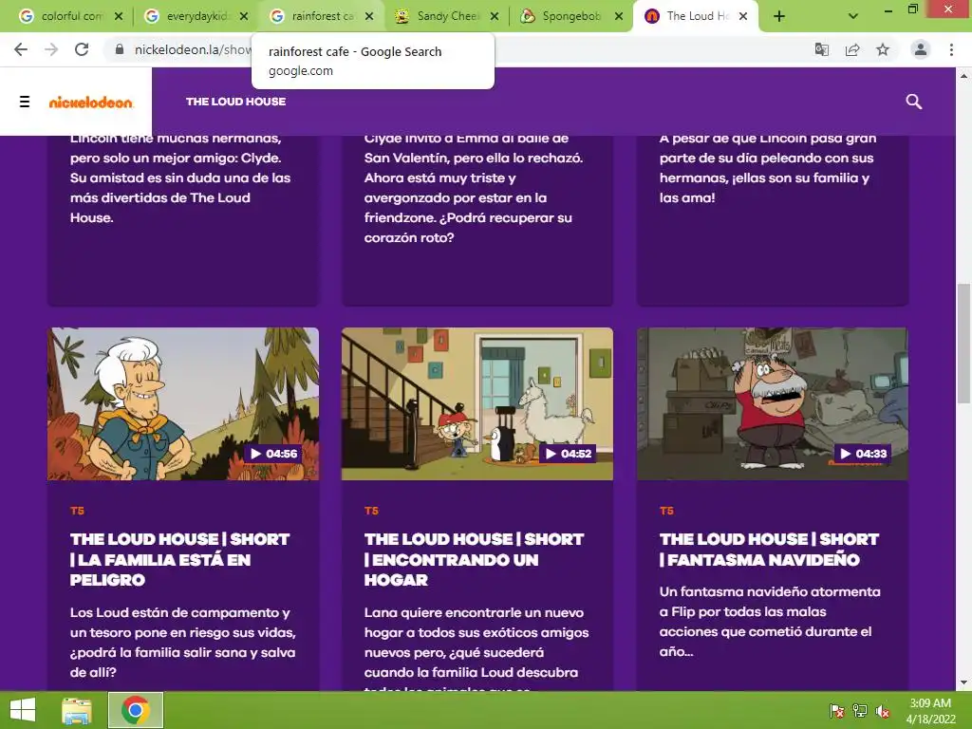Close the The Loud House tab
The image size is (972, 729).
[742, 16]
